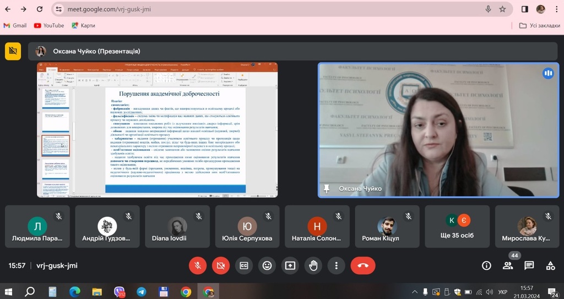Expand the 'Ще 35 осіб' participants tile
Viewport: 564px width, 299px height.
tap(458, 226)
